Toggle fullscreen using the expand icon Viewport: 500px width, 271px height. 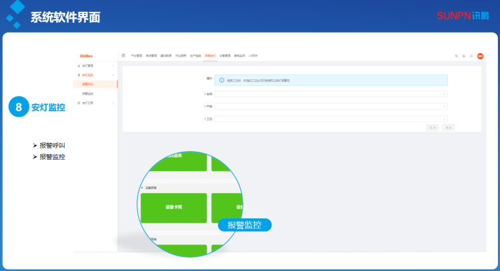pos(471,56)
